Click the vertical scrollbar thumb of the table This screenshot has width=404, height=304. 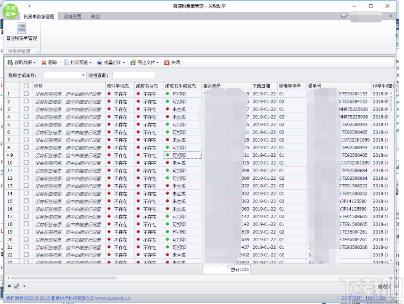(391, 104)
